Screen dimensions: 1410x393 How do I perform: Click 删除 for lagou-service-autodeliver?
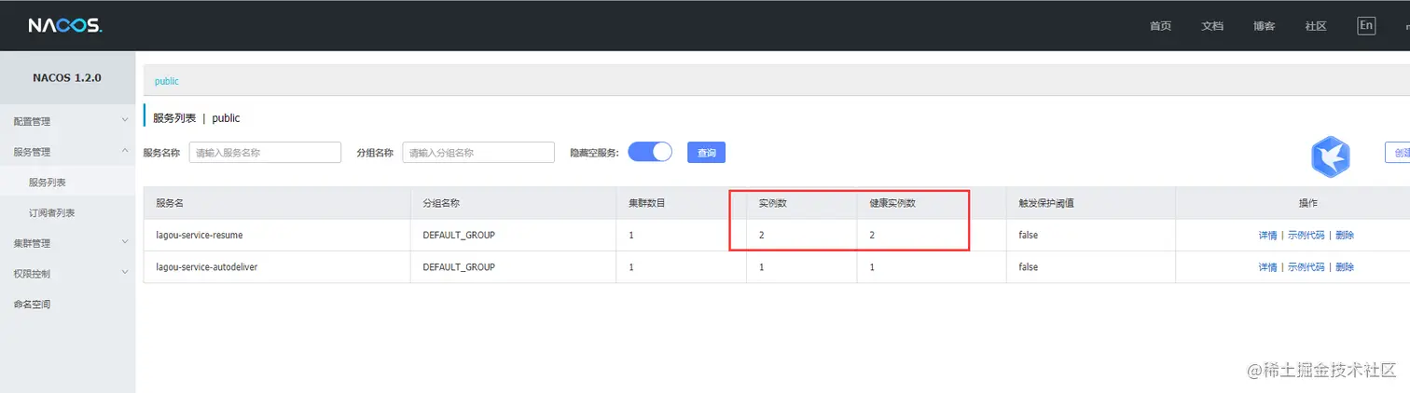(x=1344, y=267)
